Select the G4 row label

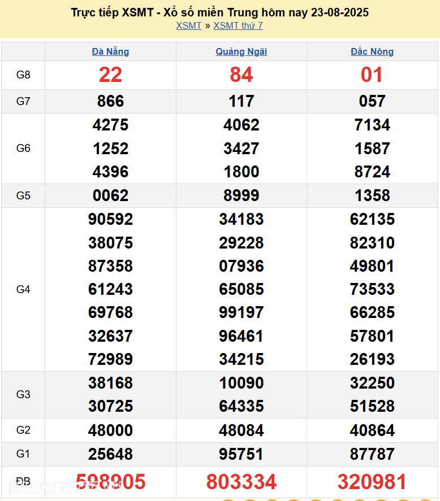click(23, 289)
